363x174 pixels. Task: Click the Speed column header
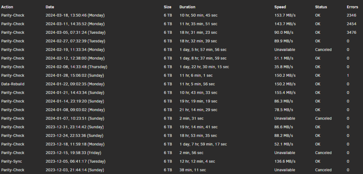280,7
